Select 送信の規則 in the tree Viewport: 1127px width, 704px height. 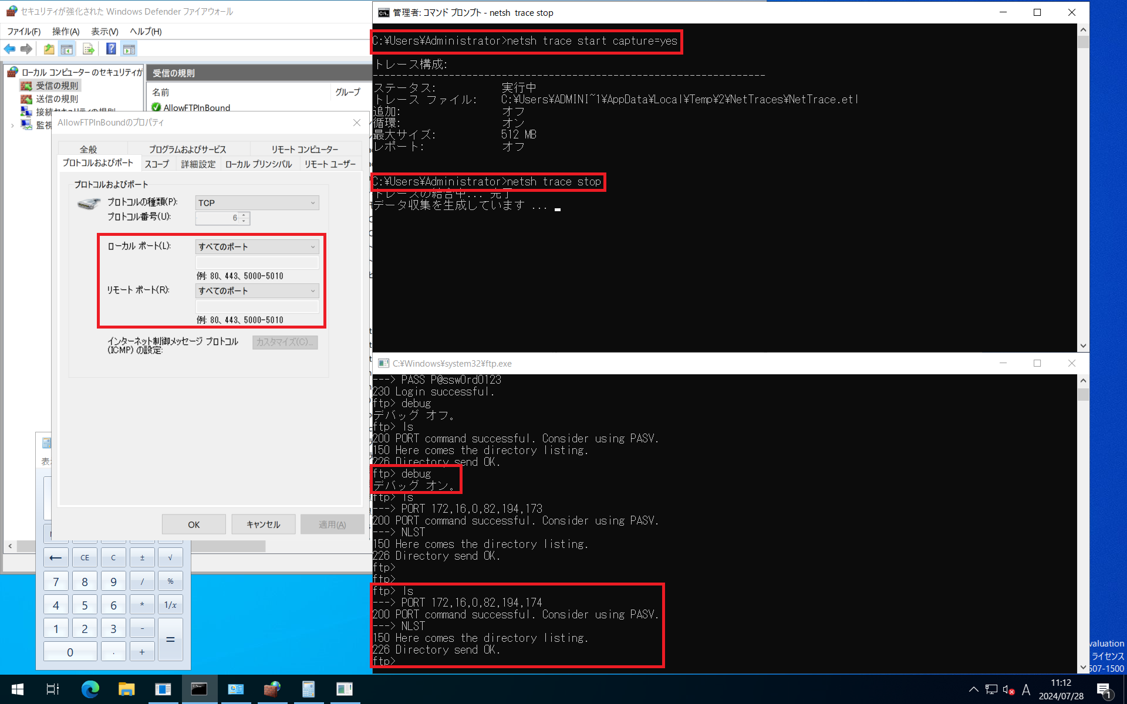coord(56,99)
